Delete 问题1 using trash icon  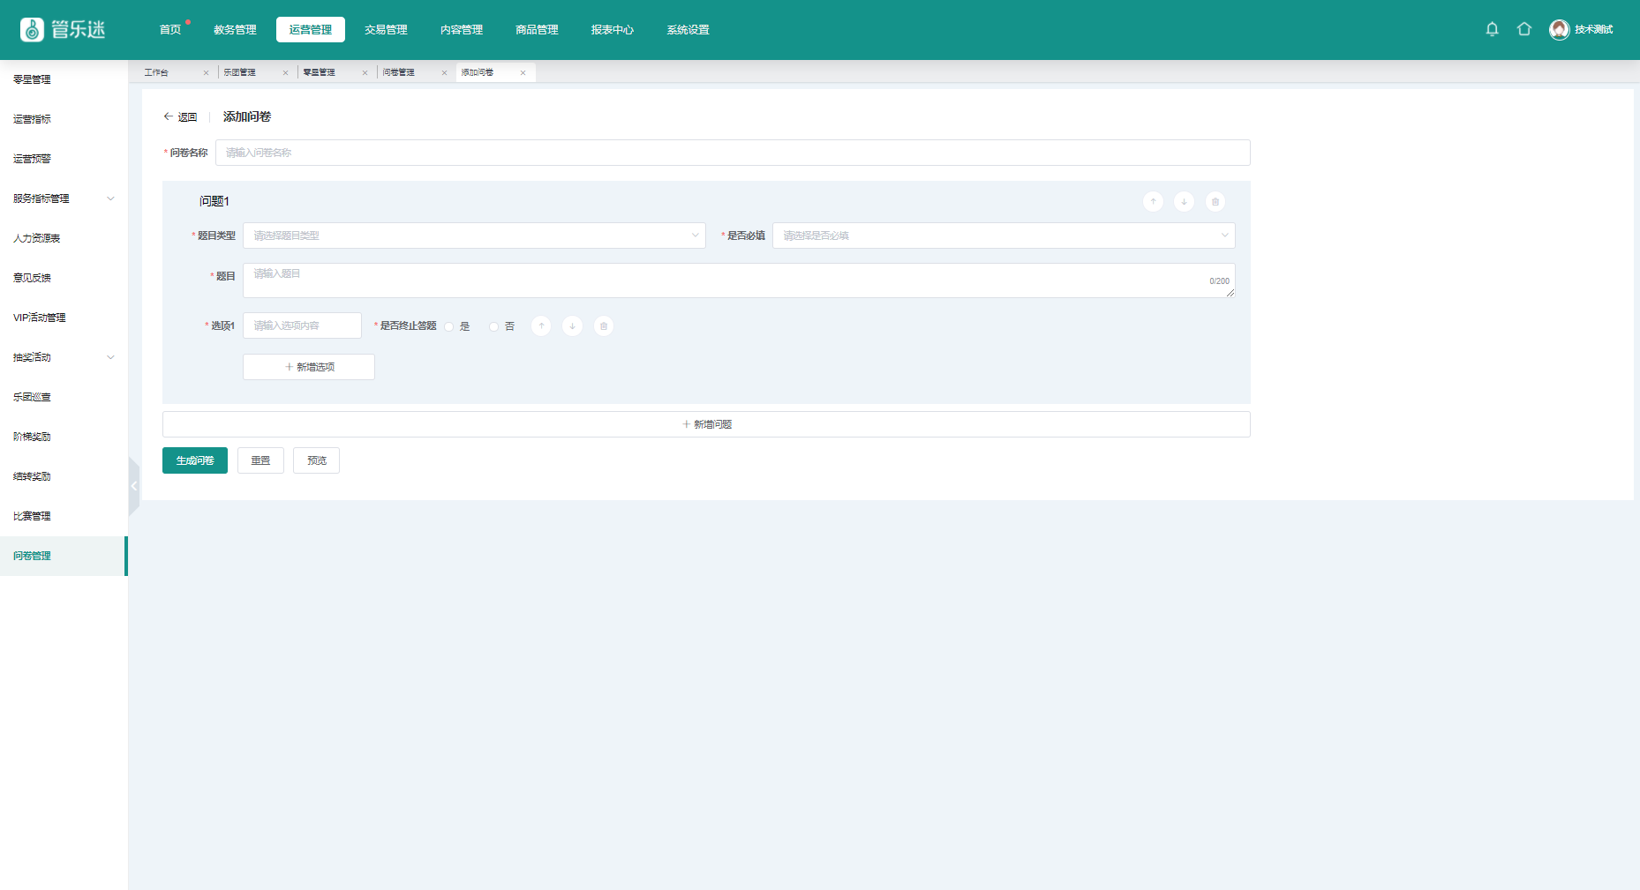point(1215,202)
